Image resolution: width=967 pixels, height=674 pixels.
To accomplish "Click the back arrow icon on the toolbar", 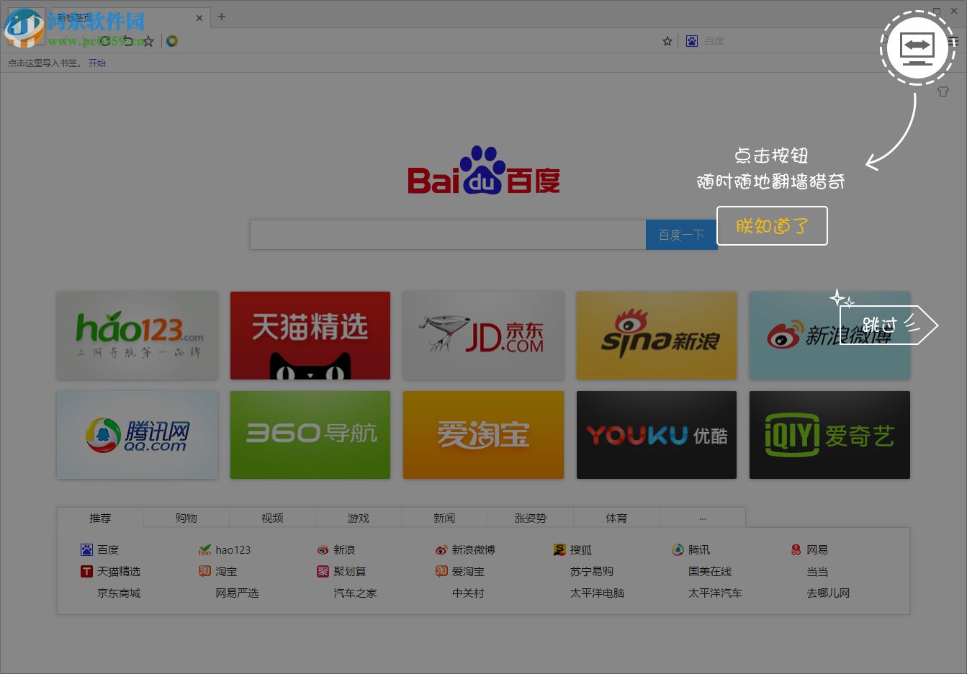I will tap(130, 41).
